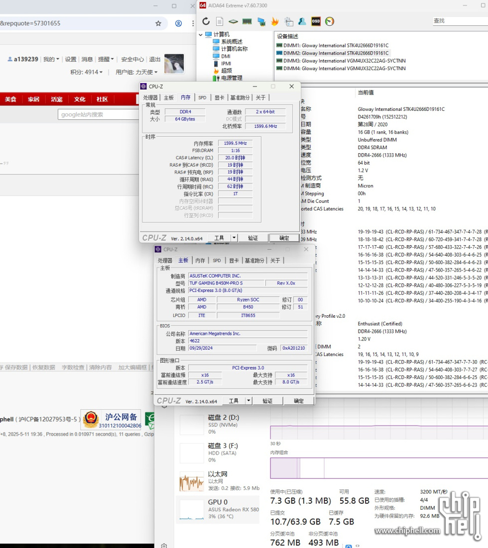Click the AIDA64 memory module toolbar icon
The height and width of the screenshot is (548, 488).
(x=247, y=21)
